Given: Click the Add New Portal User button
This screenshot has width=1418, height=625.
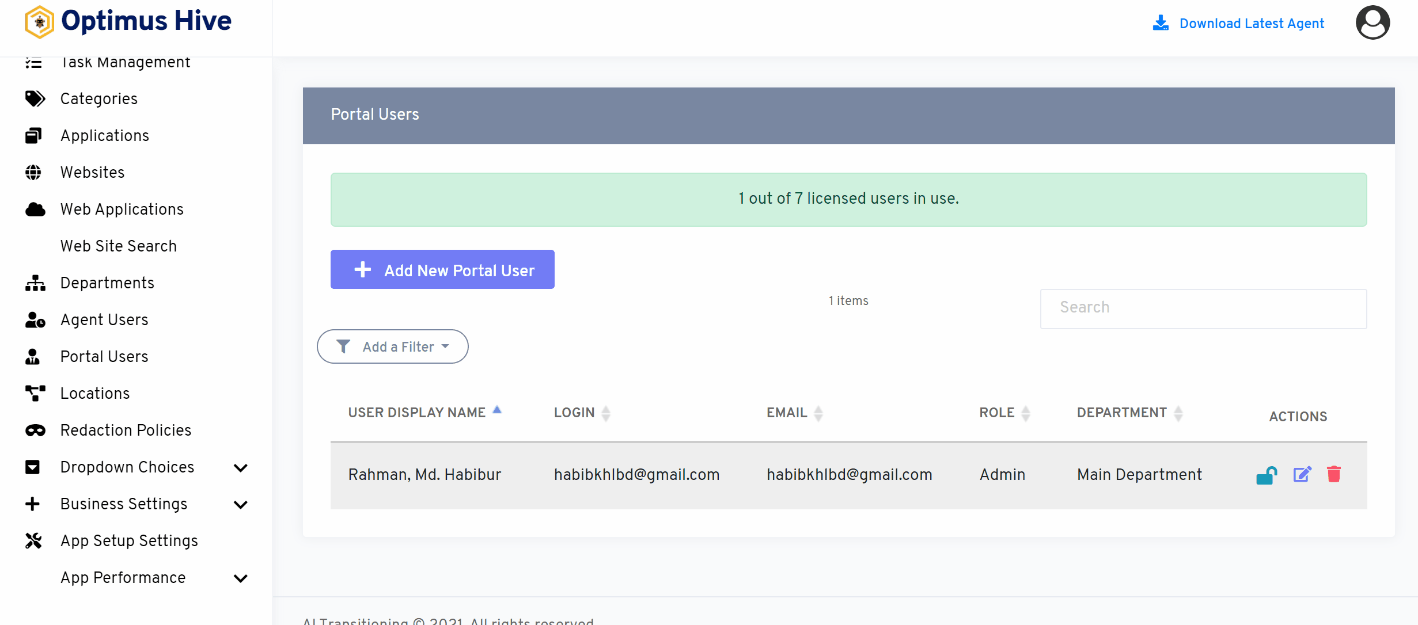Looking at the screenshot, I should coord(442,269).
